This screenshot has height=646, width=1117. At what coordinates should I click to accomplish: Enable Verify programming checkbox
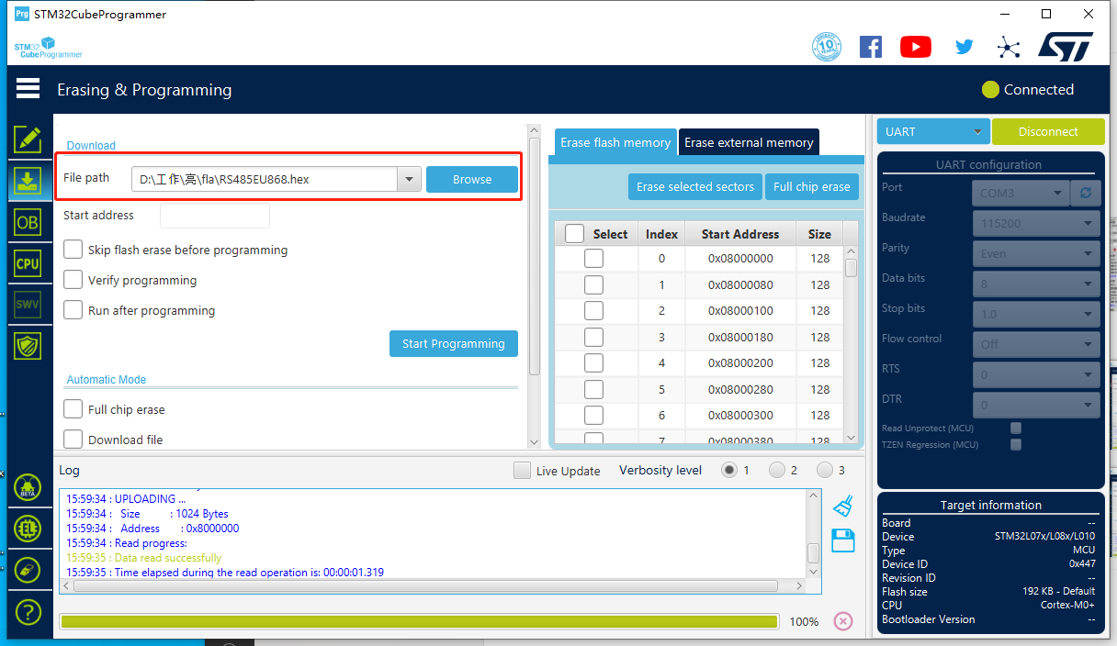73,280
